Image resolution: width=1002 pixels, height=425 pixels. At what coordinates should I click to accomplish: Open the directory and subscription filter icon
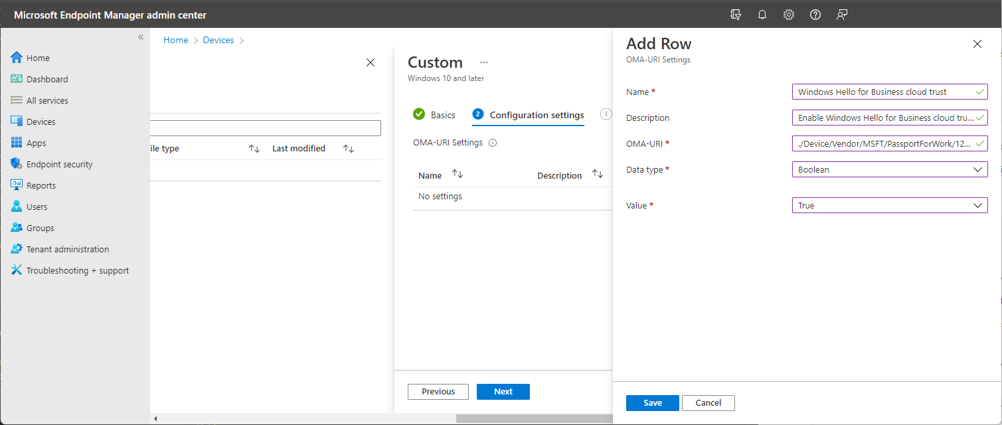tap(736, 15)
